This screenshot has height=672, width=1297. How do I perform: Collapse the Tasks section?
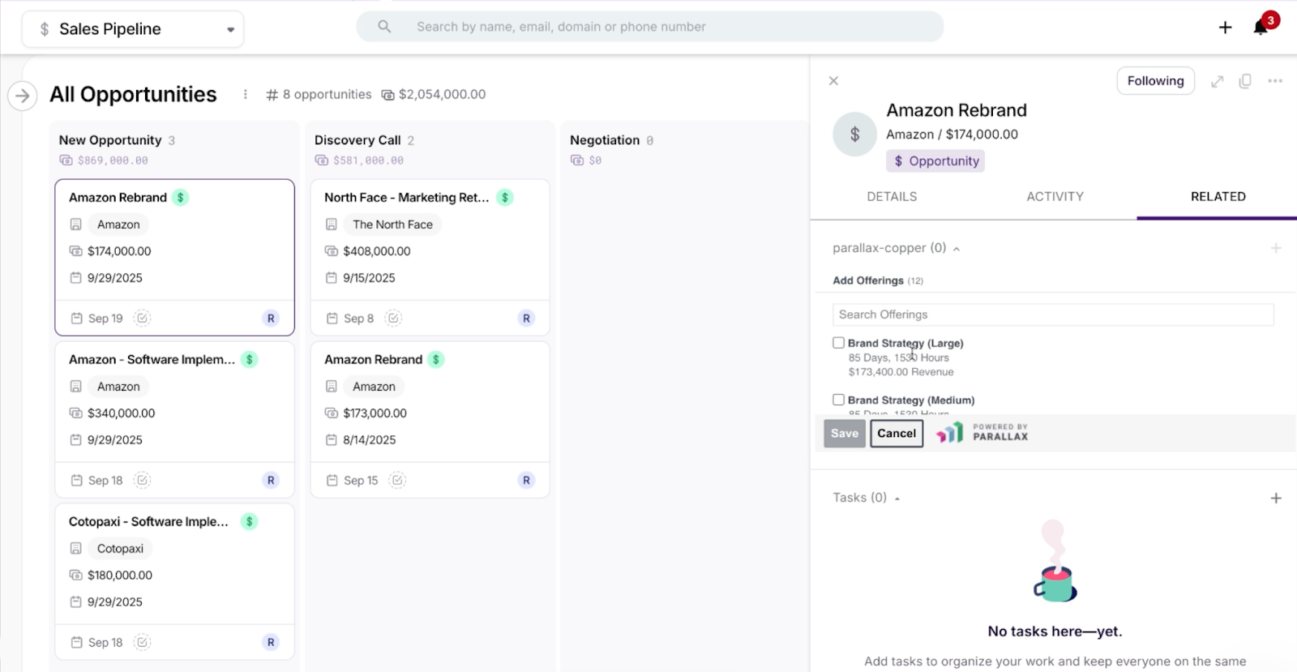coord(897,499)
